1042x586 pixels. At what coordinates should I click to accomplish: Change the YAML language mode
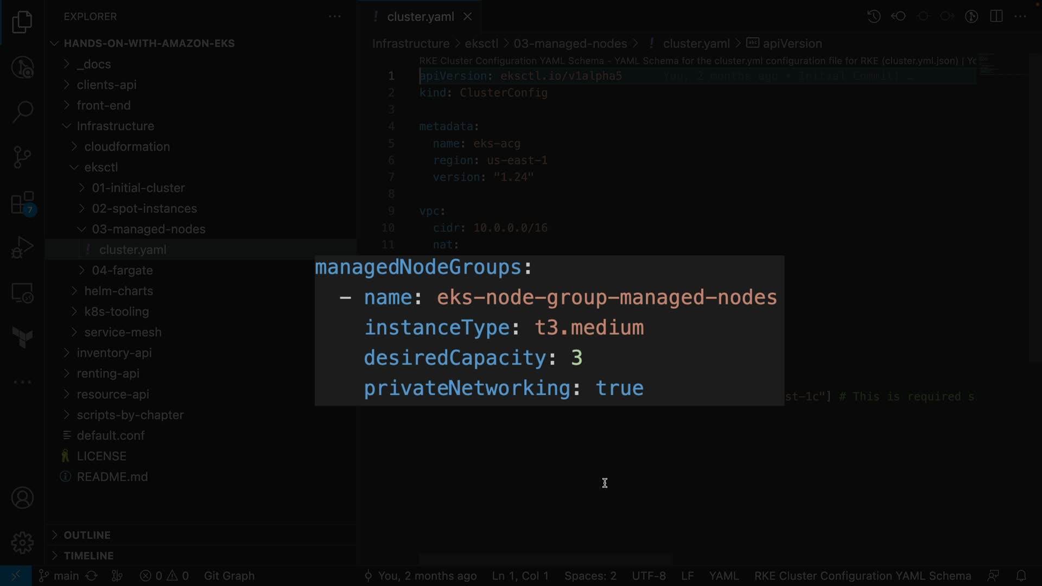coord(723,576)
